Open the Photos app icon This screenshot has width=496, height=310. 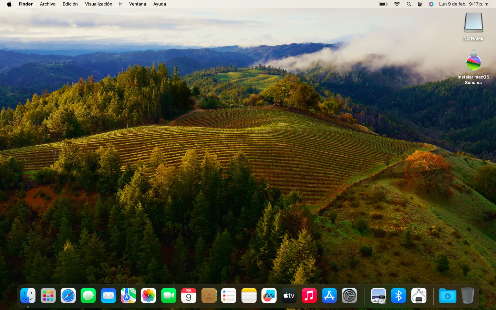click(148, 296)
